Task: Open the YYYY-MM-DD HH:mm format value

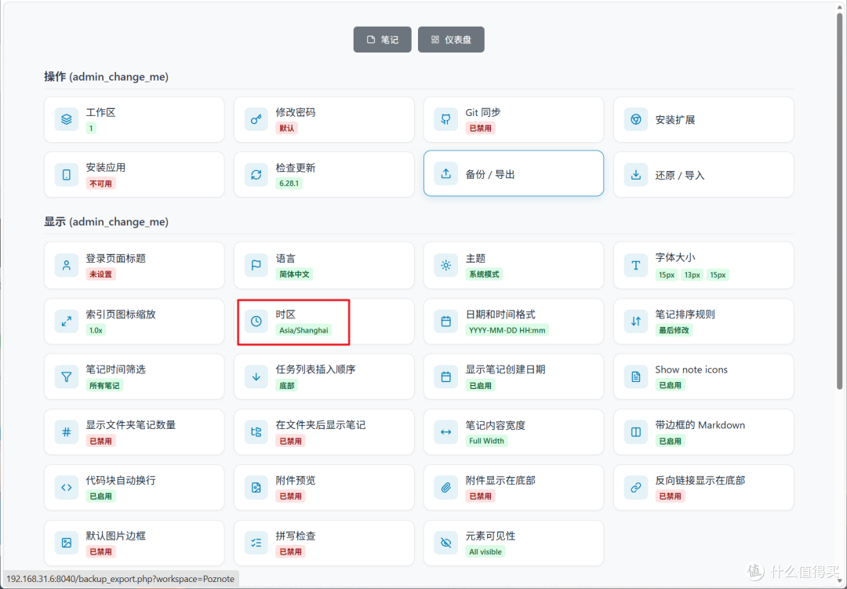Action: (x=507, y=330)
